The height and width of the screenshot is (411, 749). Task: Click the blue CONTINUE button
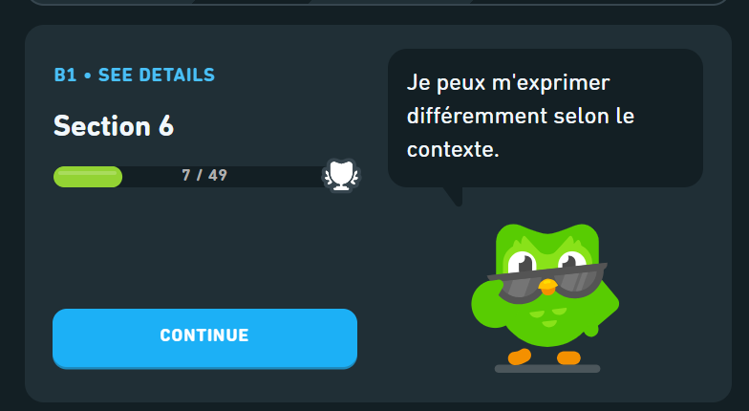pyautogui.click(x=204, y=338)
